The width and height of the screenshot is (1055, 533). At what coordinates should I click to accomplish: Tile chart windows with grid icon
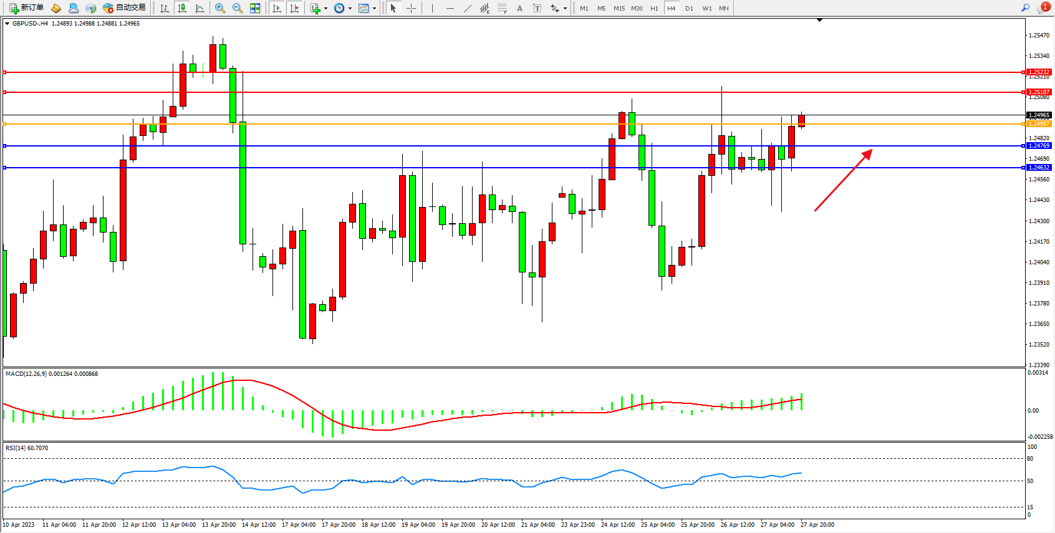pyautogui.click(x=255, y=8)
